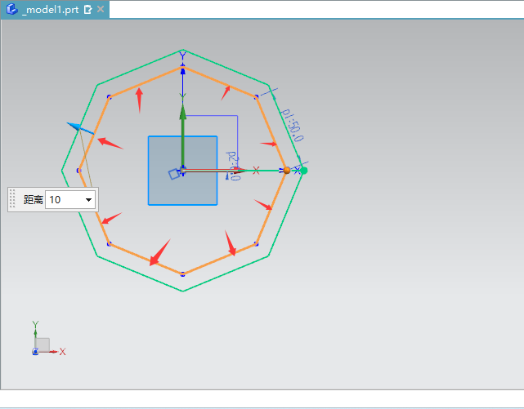Click the pop-out icon on the _model1.prt tab

coord(88,10)
